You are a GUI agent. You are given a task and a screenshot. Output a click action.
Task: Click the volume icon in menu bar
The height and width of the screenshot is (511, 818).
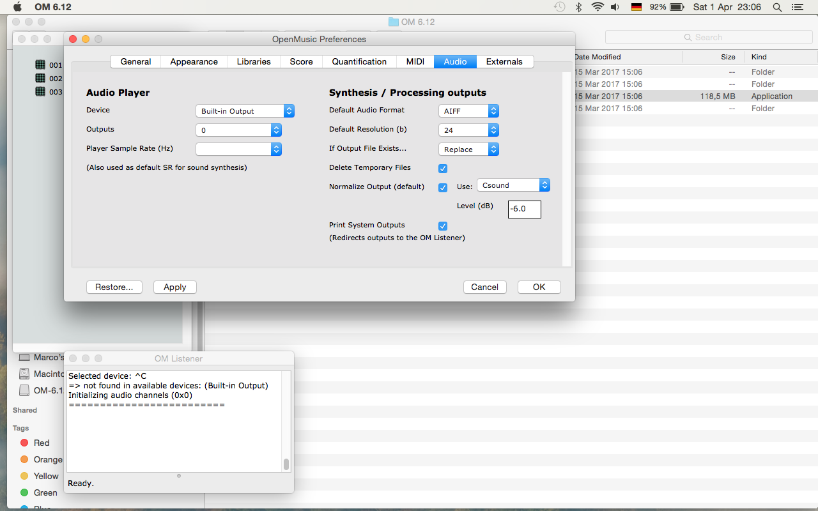(x=615, y=7)
